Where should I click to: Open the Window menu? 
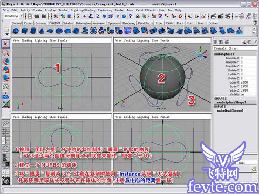[63, 10]
